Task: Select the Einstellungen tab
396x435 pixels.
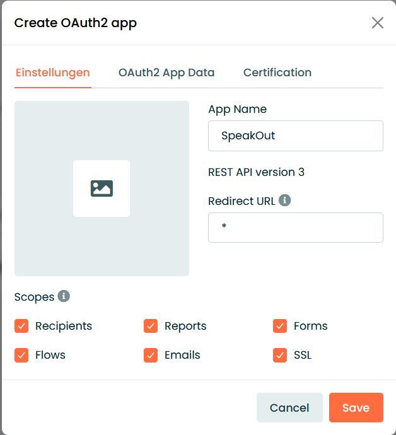Action: click(x=53, y=72)
